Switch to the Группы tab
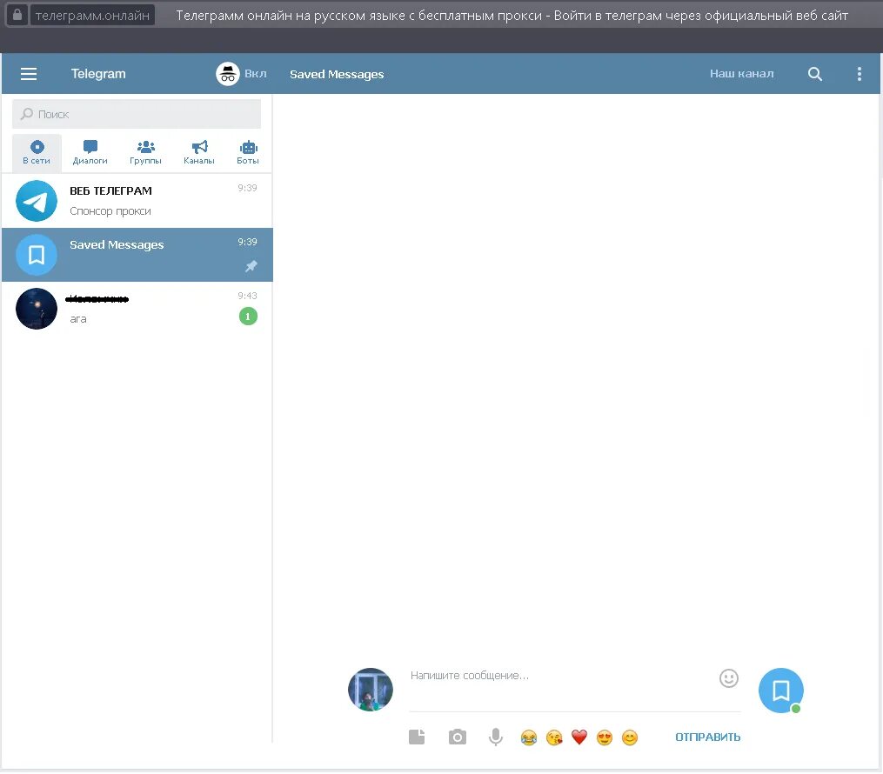 point(145,152)
